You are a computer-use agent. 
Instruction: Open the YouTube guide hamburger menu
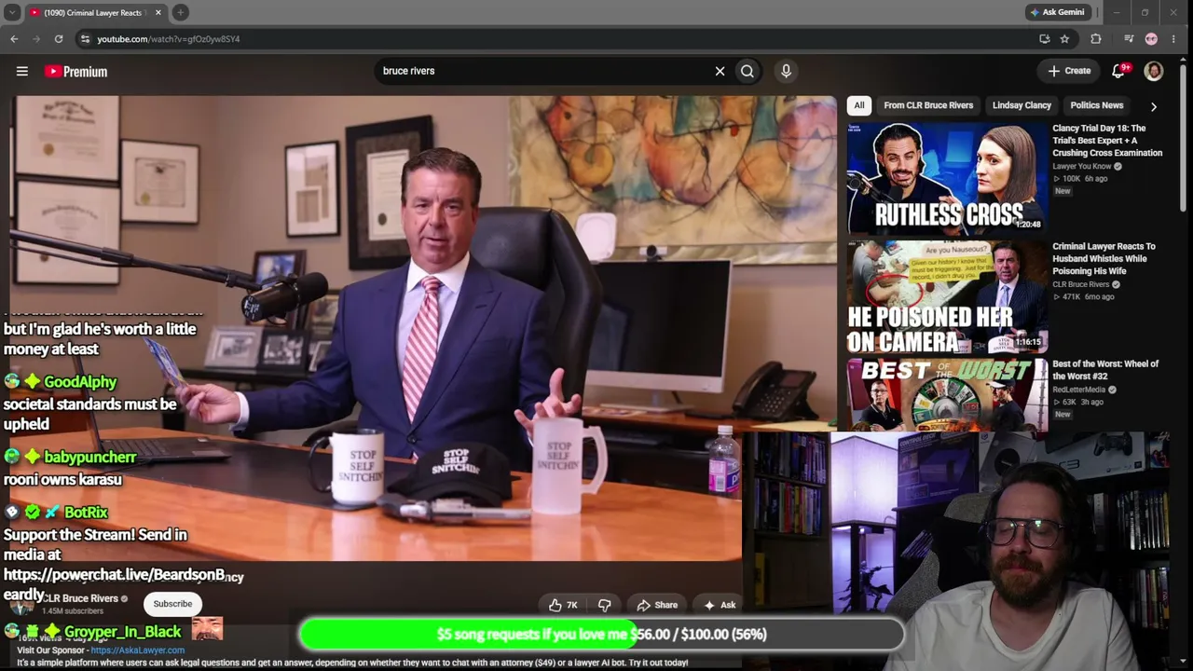[x=22, y=71]
